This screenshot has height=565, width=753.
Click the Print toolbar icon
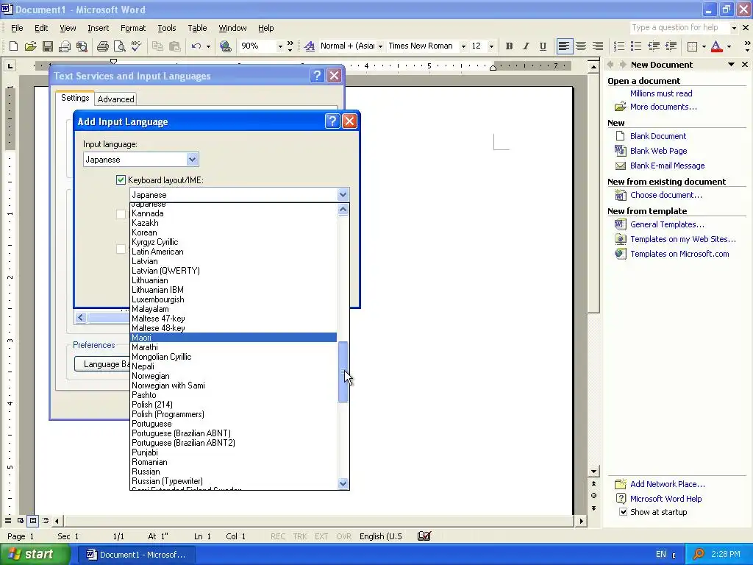(x=102, y=46)
